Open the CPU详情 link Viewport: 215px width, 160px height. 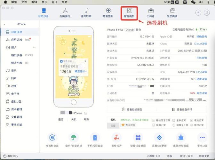[202, 72]
